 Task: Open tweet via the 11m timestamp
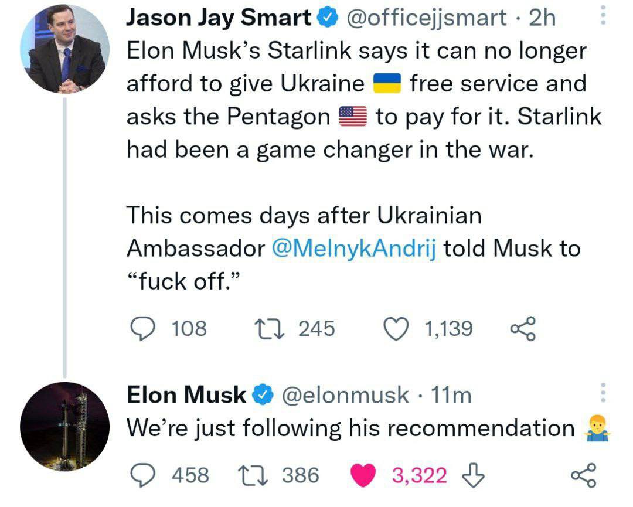pos(451,395)
